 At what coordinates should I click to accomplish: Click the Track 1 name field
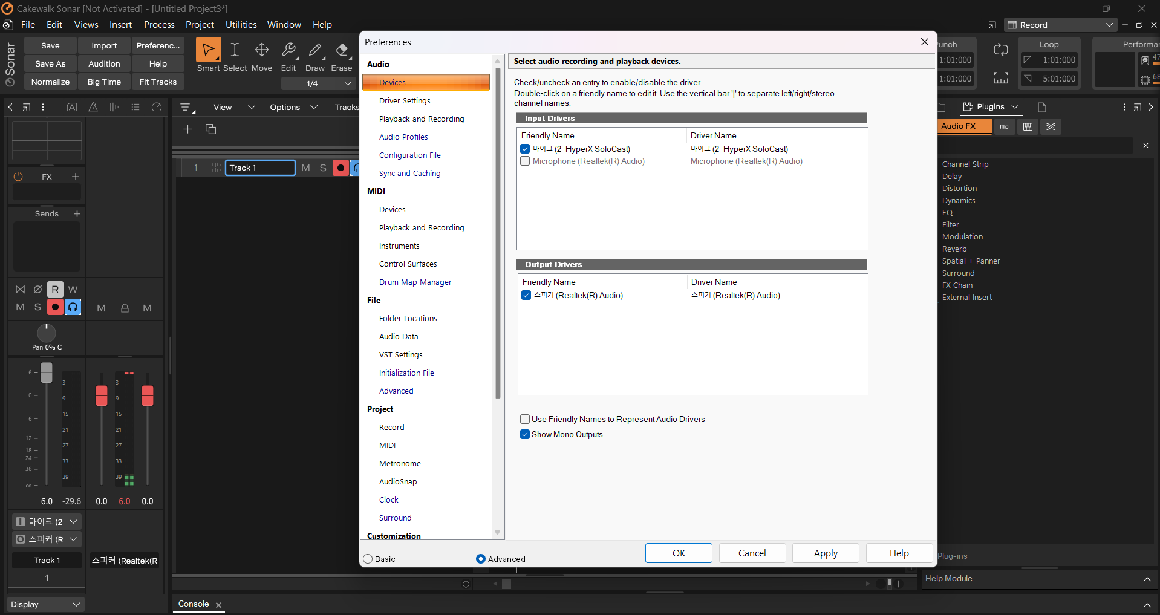pos(260,168)
